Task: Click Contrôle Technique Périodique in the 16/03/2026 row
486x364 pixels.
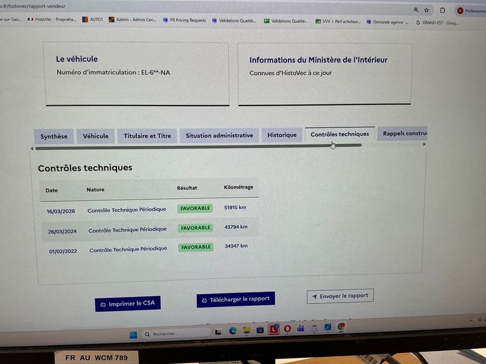Action: 127,210
